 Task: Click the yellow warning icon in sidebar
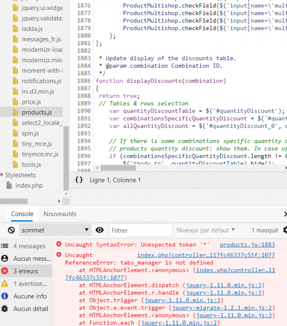coord(5,283)
